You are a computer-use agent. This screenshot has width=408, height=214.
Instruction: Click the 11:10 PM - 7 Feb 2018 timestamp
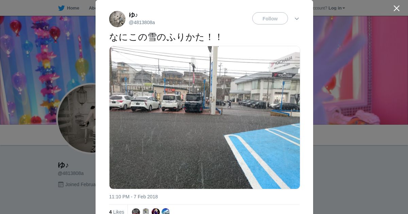[x=133, y=197]
